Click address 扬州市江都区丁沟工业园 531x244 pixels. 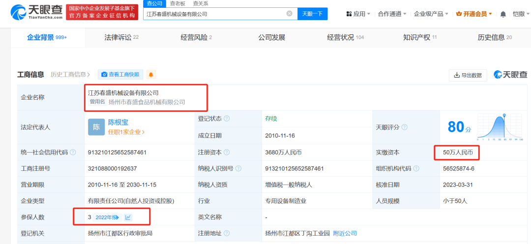297,233
